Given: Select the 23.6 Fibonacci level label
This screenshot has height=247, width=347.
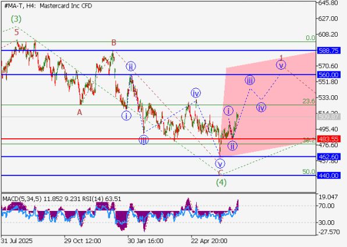Looking at the screenshot, I should click(309, 101).
